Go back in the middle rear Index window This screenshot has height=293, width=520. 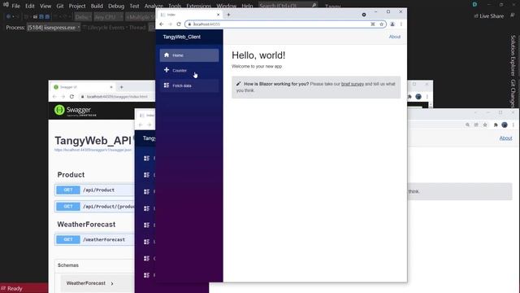click(141, 125)
